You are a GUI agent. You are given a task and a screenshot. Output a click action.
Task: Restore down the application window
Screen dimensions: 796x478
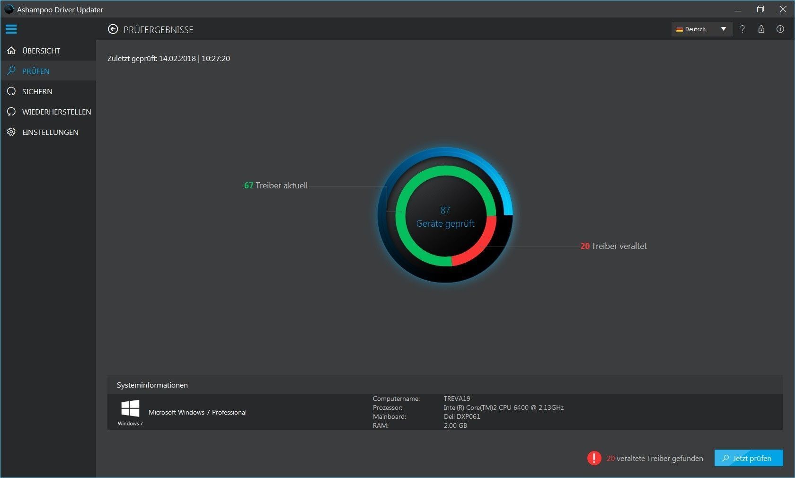point(761,9)
